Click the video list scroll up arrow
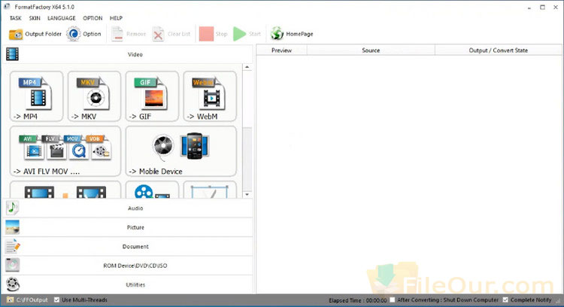 [x=247, y=67]
